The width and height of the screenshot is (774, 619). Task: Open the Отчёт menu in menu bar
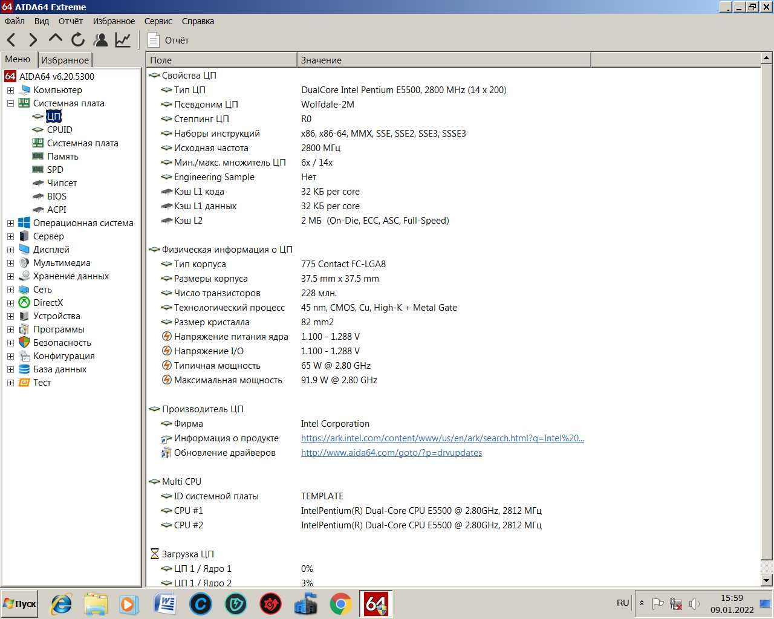71,21
